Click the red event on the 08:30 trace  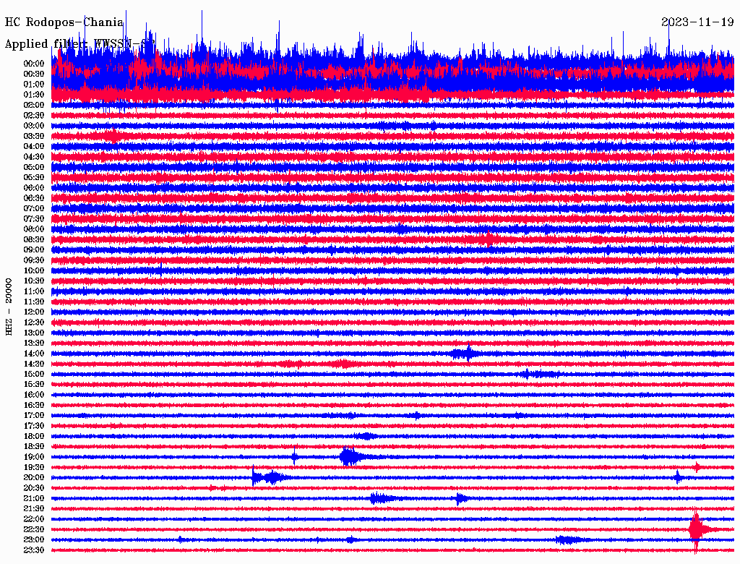[x=488, y=239]
